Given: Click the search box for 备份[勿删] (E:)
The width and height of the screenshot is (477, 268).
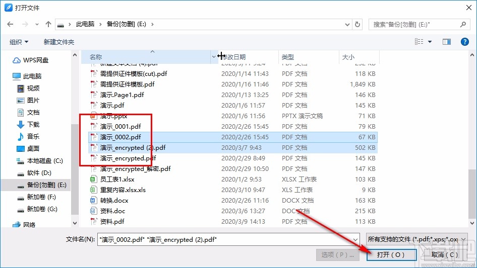Looking at the screenshot, I should 419,24.
